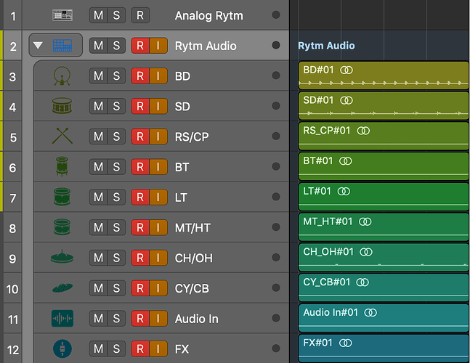Click loop symbol on RS_CP#01 region
The height and width of the screenshot is (363, 470).
click(363, 131)
